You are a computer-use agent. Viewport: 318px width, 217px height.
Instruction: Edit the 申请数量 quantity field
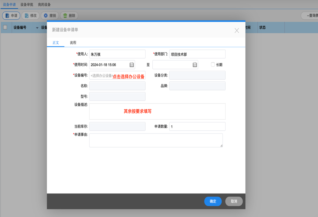click(x=197, y=126)
